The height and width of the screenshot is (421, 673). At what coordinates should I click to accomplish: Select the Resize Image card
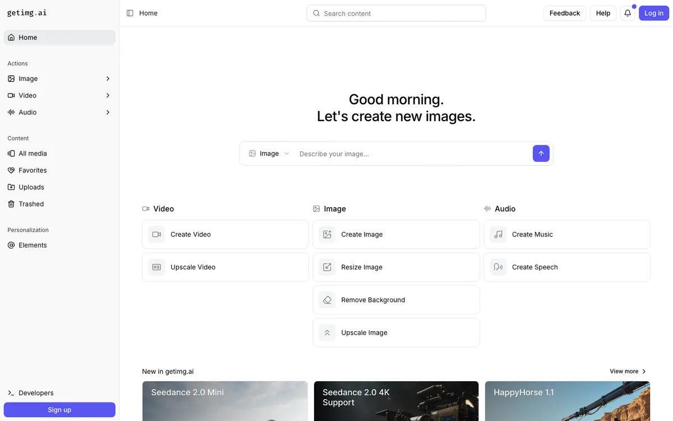397,267
